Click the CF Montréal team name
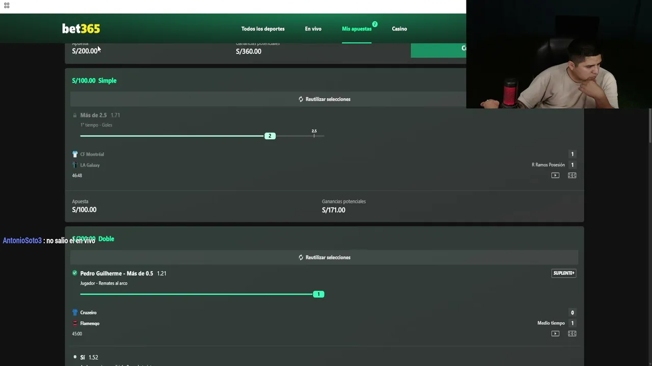Screen dimensions: 652x366 92,155
